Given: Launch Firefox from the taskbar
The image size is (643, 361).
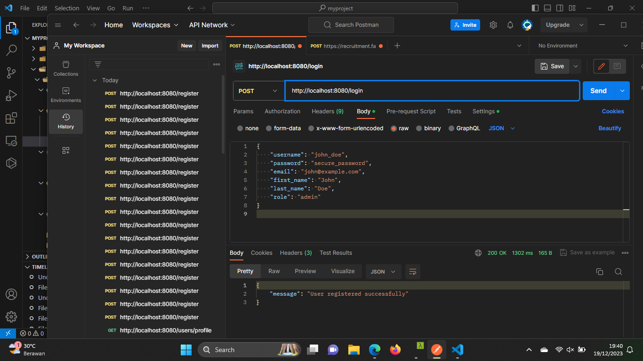Looking at the screenshot, I should (x=395, y=350).
